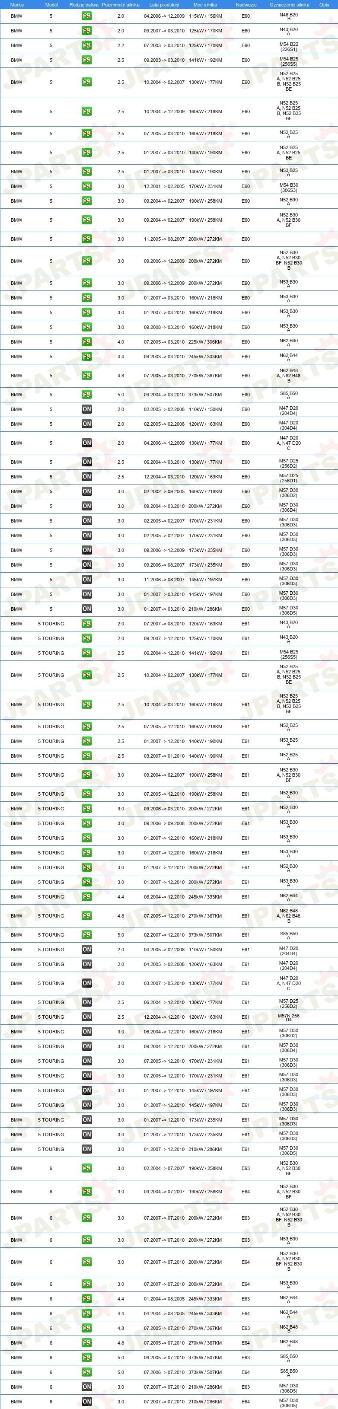Select production years 02.2004 -> 07.2007
Viewport: 338px width, 1409px height.
pyautogui.click(x=164, y=1168)
